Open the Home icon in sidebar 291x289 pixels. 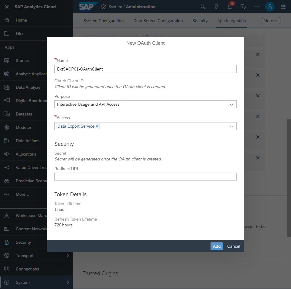[x=7, y=20]
